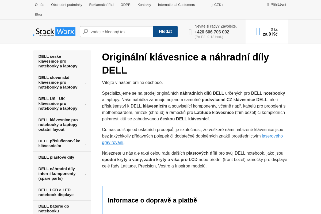Go to International Customers page
This screenshot has height=214, width=321.
coord(176,5)
